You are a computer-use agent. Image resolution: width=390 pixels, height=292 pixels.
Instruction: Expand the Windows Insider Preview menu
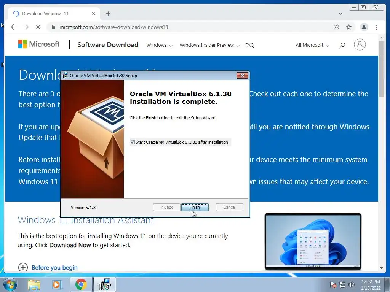tap(209, 45)
